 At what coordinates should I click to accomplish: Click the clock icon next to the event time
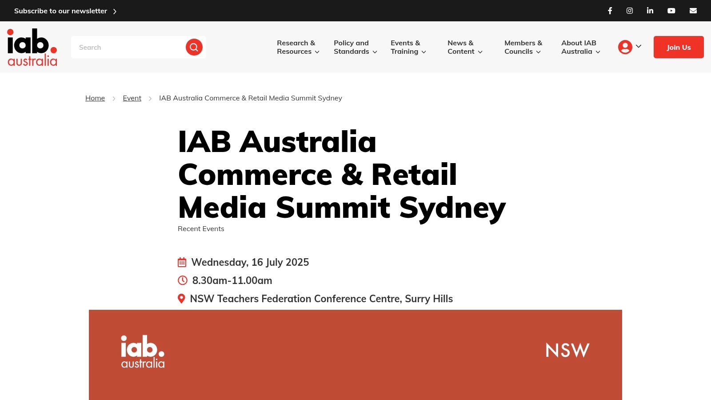[x=182, y=280]
